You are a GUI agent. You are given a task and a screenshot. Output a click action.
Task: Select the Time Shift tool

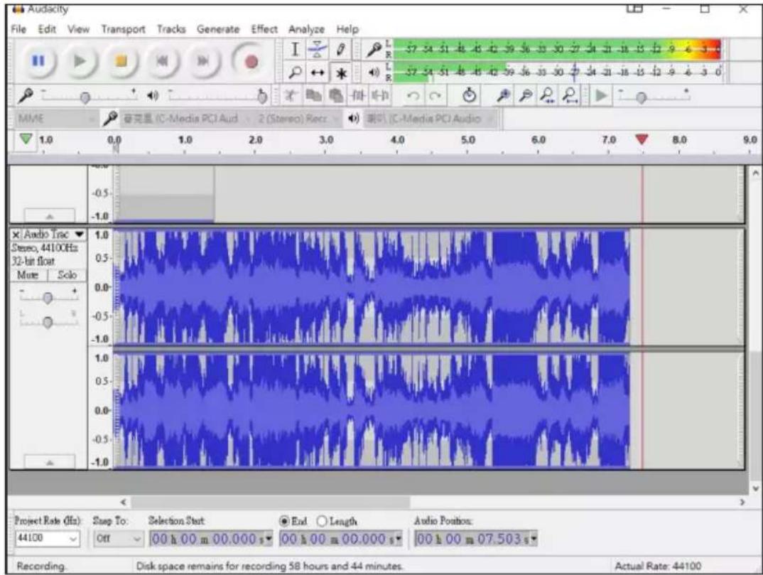pos(318,73)
